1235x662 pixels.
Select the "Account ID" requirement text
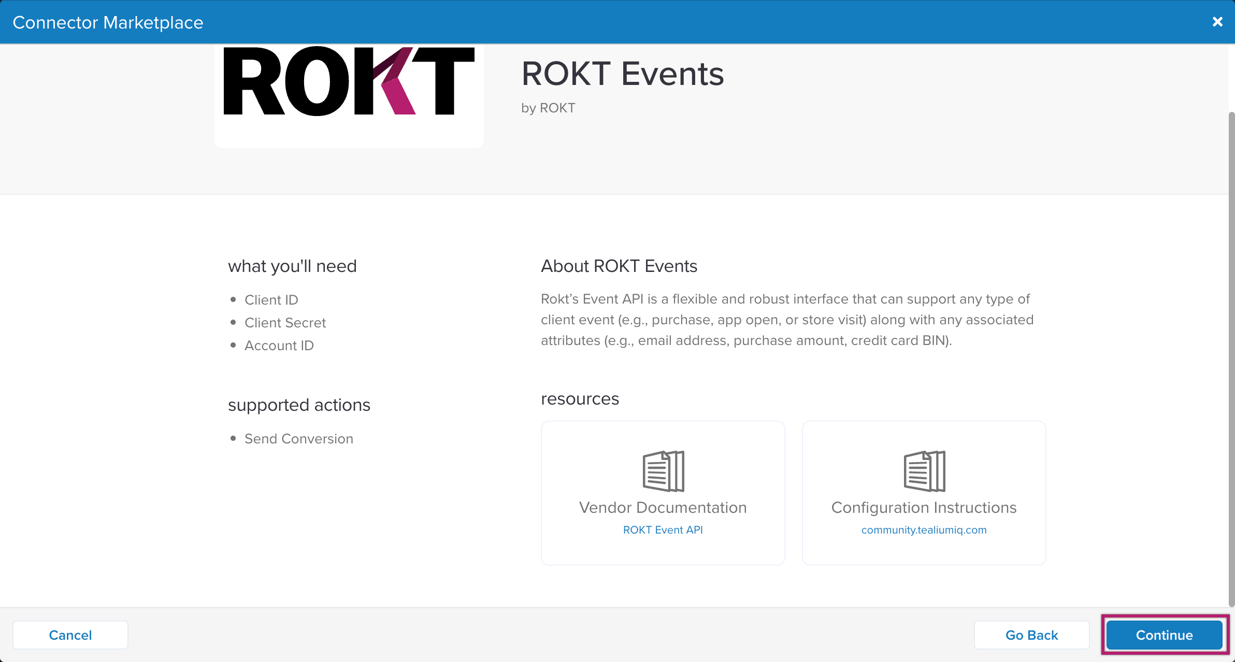(x=279, y=346)
